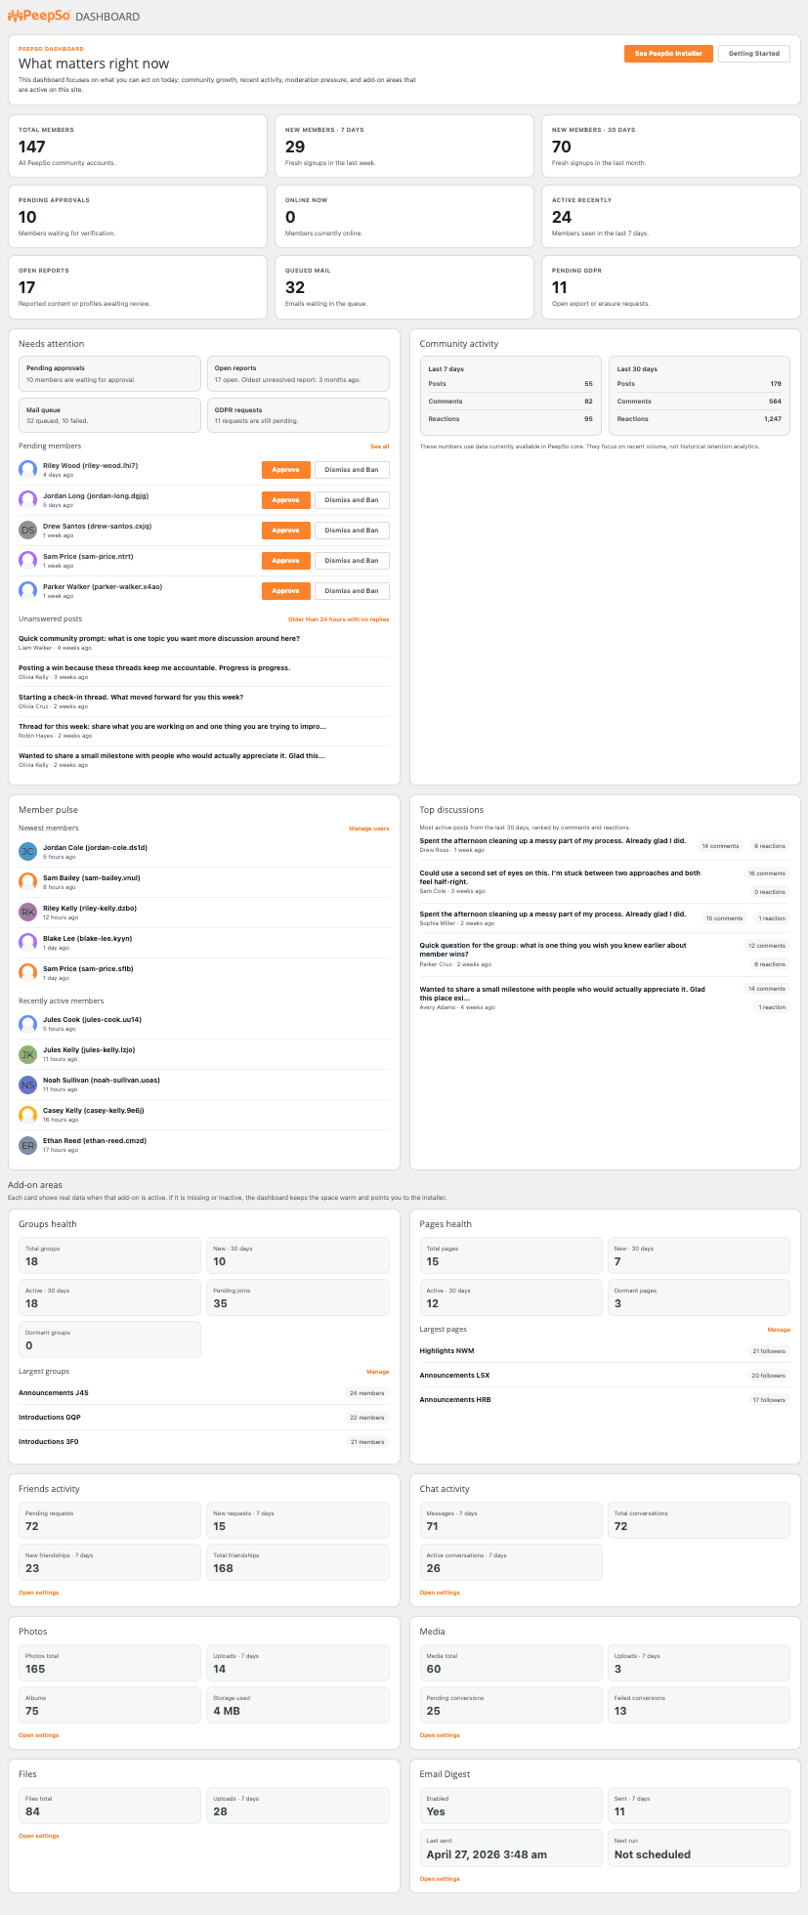This screenshot has height=1915, width=808.
Task: Open Ethan Reed's ER avatar
Action: point(28,1145)
